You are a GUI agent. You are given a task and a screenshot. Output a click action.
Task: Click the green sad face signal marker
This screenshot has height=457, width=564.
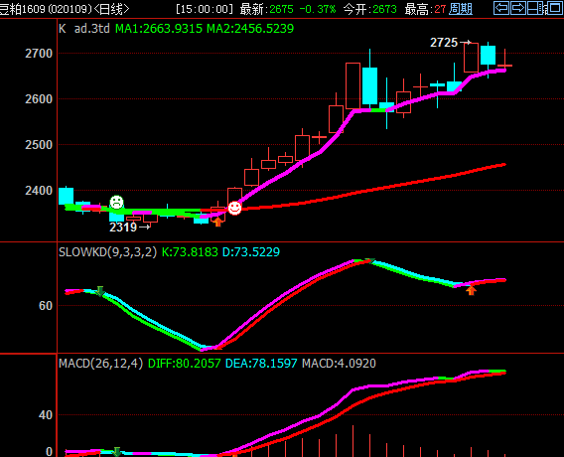click(116, 203)
